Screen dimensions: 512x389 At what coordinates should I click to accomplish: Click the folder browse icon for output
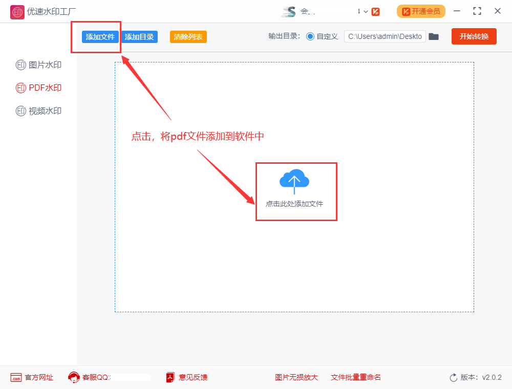click(x=434, y=36)
